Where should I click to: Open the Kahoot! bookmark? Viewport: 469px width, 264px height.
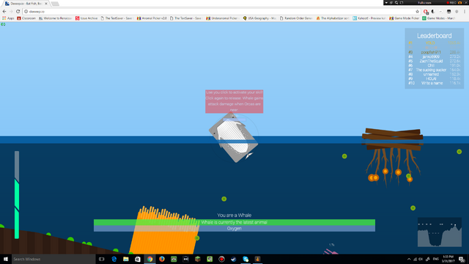pyautogui.click(x=369, y=18)
